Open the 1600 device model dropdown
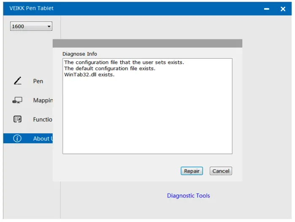This screenshot has width=295, height=222. (31, 26)
